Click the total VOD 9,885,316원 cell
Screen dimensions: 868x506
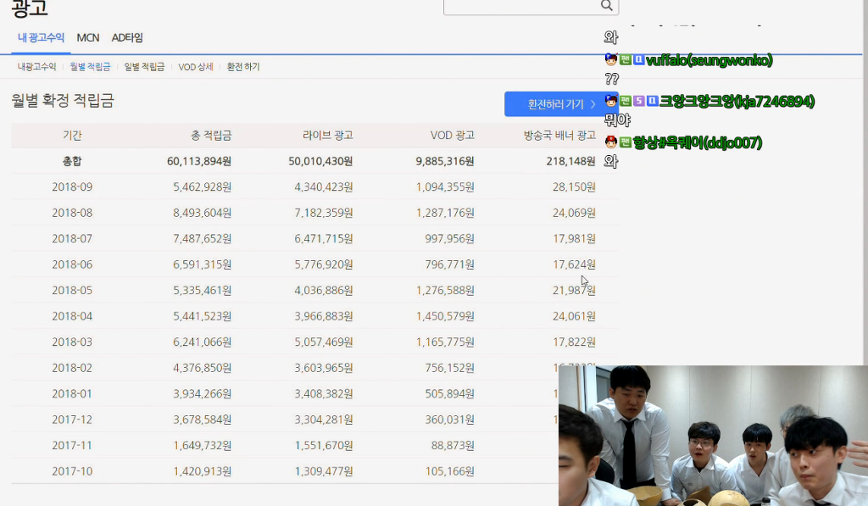[x=445, y=161]
